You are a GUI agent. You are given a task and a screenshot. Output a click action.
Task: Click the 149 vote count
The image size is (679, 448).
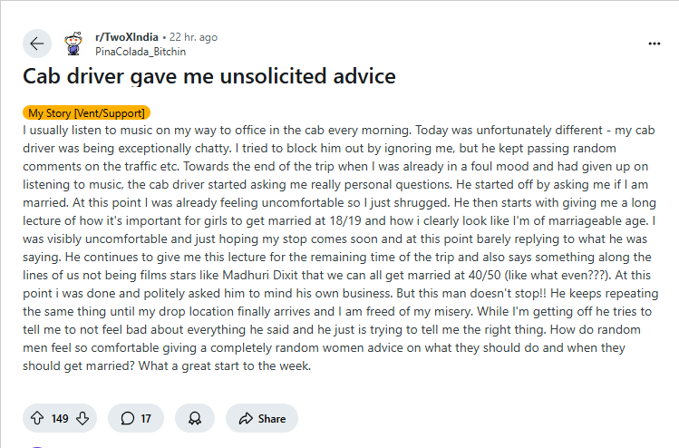pos(60,418)
